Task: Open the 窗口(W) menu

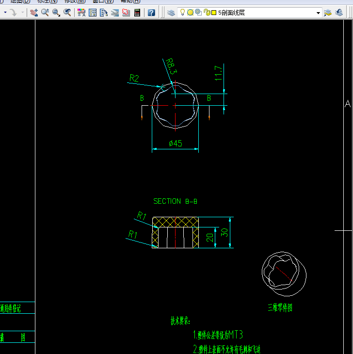Action: tap(103, 1)
